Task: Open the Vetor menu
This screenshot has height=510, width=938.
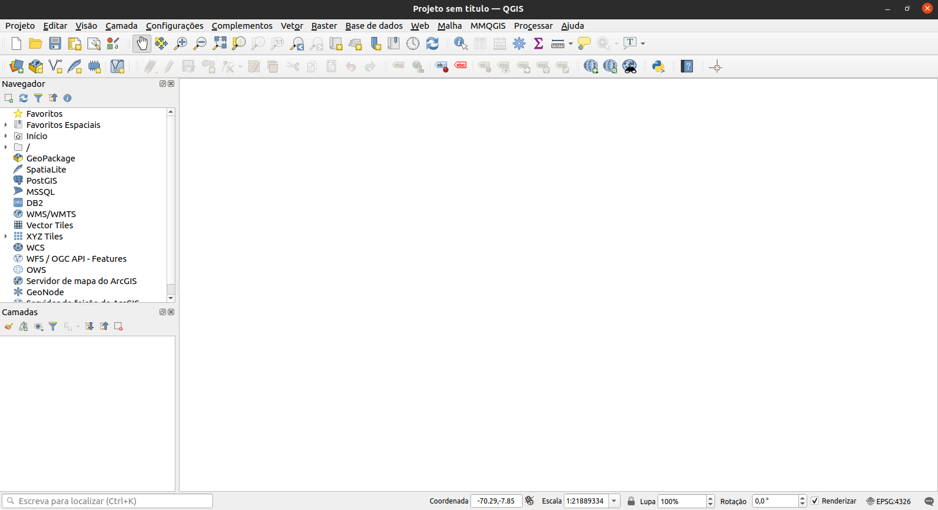Action: 292,26
